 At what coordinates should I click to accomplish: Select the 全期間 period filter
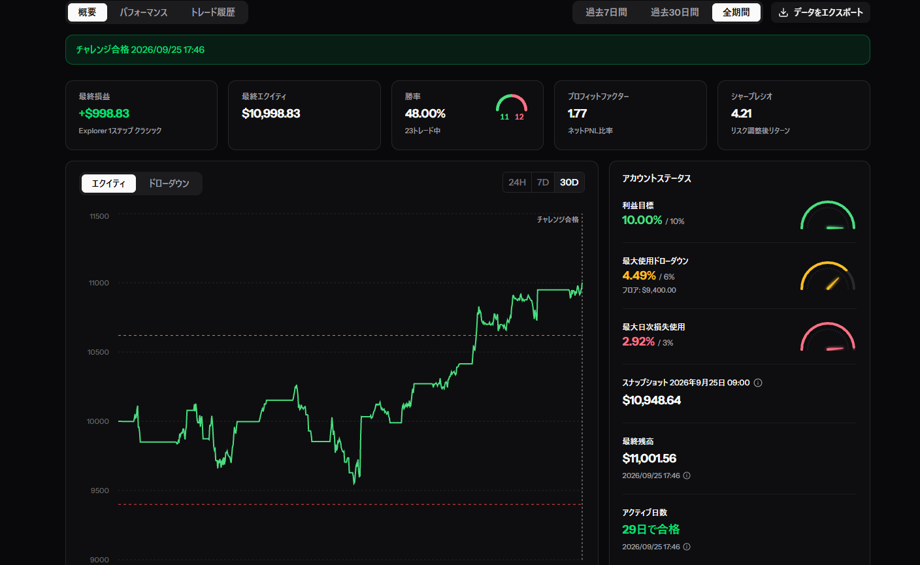click(736, 12)
